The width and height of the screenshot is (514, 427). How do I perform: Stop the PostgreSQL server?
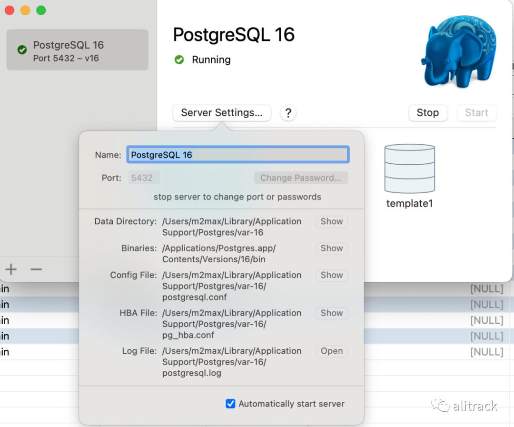427,113
